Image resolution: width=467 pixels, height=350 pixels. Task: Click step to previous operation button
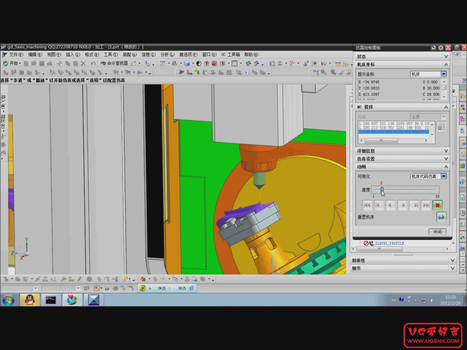pyautogui.click(x=378, y=205)
